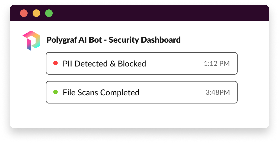Click the Polygraf AI Bot logo
This screenshot has width=279, height=143.
click(x=31, y=40)
